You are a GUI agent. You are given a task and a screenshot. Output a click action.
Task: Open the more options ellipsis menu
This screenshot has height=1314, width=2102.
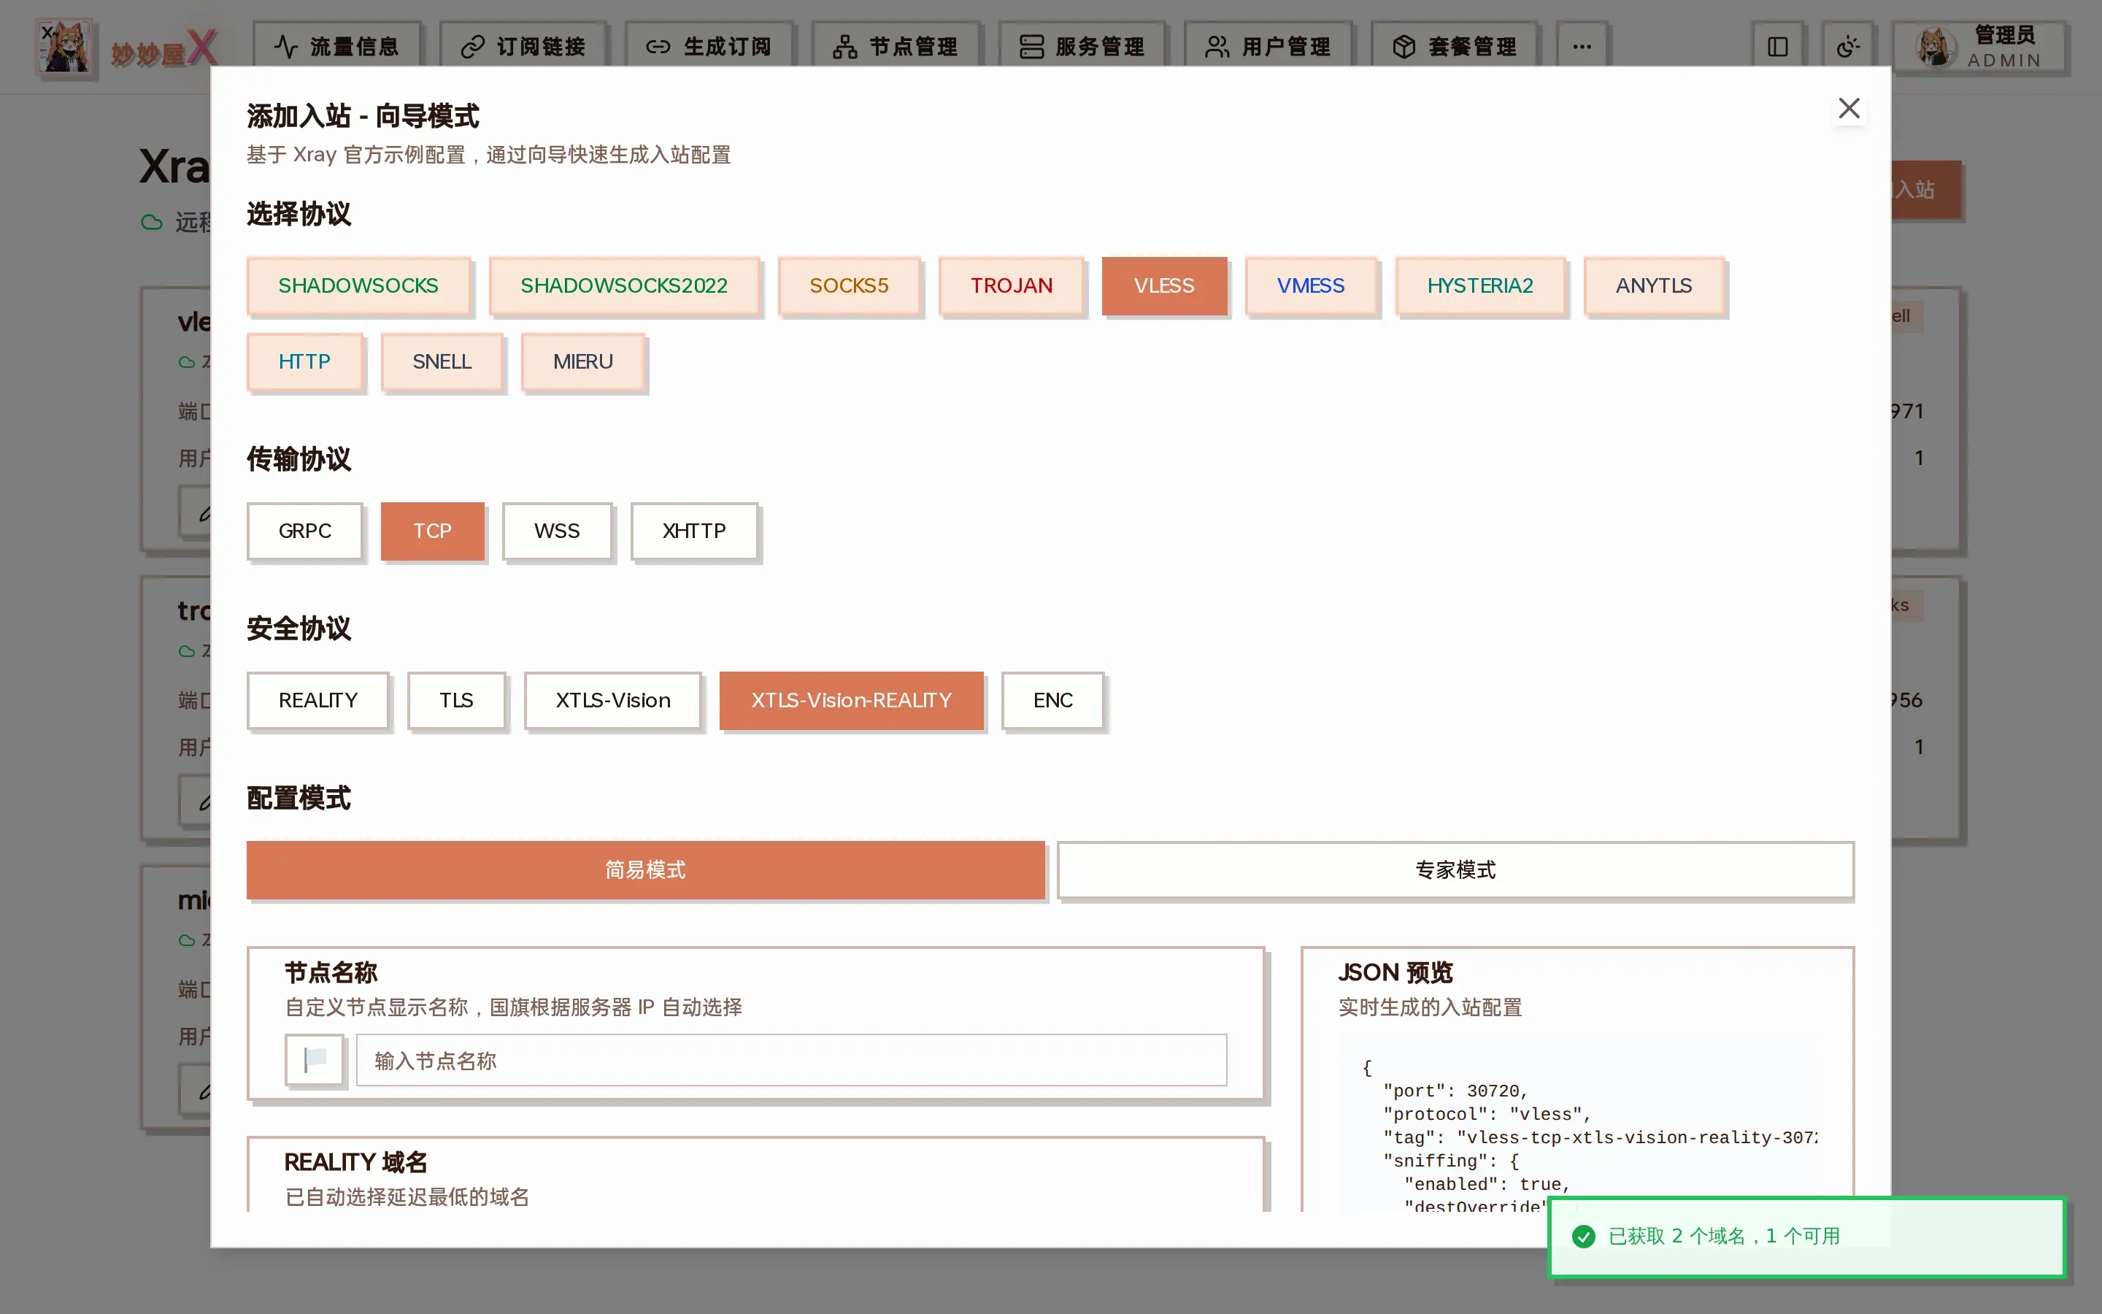pyautogui.click(x=1581, y=47)
